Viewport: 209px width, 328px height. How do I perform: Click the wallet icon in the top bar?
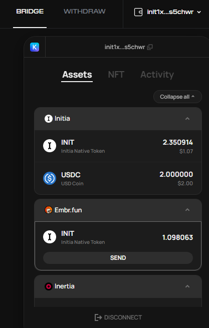pos(138,12)
